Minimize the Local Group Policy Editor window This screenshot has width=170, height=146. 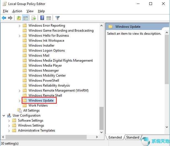pos(138,4)
